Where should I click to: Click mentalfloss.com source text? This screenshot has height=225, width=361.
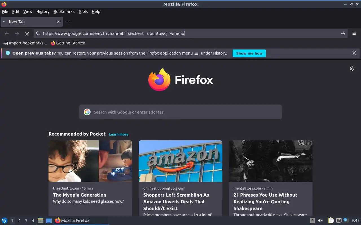click(x=247, y=188)
